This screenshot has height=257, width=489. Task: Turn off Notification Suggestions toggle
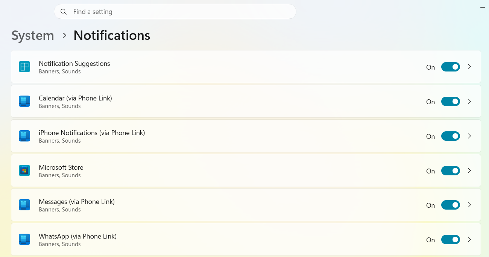450,67
